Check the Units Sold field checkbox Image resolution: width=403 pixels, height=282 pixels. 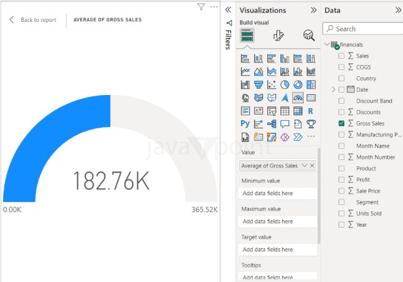pyautogui.click(x=341, y=214)
